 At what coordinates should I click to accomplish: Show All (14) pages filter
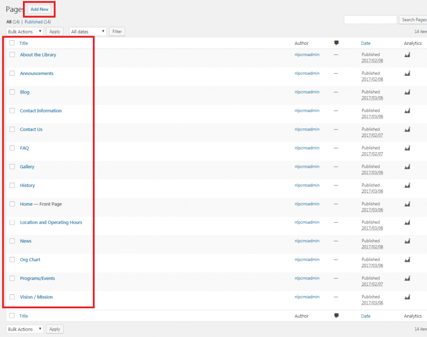click(13, 22)
